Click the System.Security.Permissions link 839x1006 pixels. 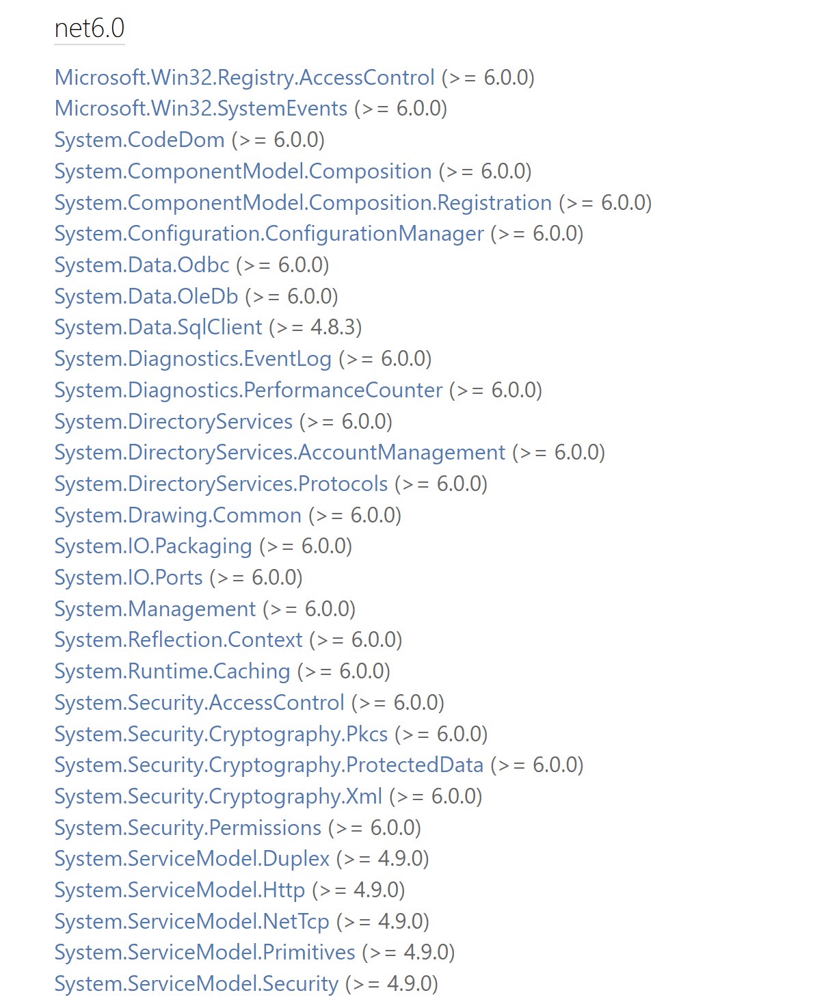point(188,828)
